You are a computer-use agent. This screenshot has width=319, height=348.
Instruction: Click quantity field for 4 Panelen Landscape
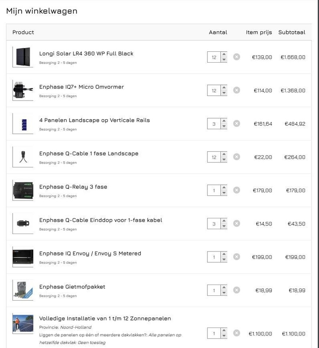[x=214, y=124]
